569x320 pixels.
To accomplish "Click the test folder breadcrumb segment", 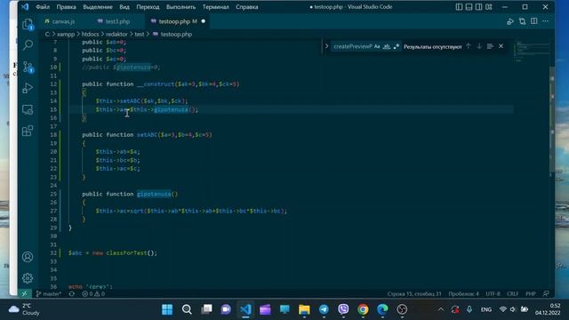I will click(x=140, y=34).
